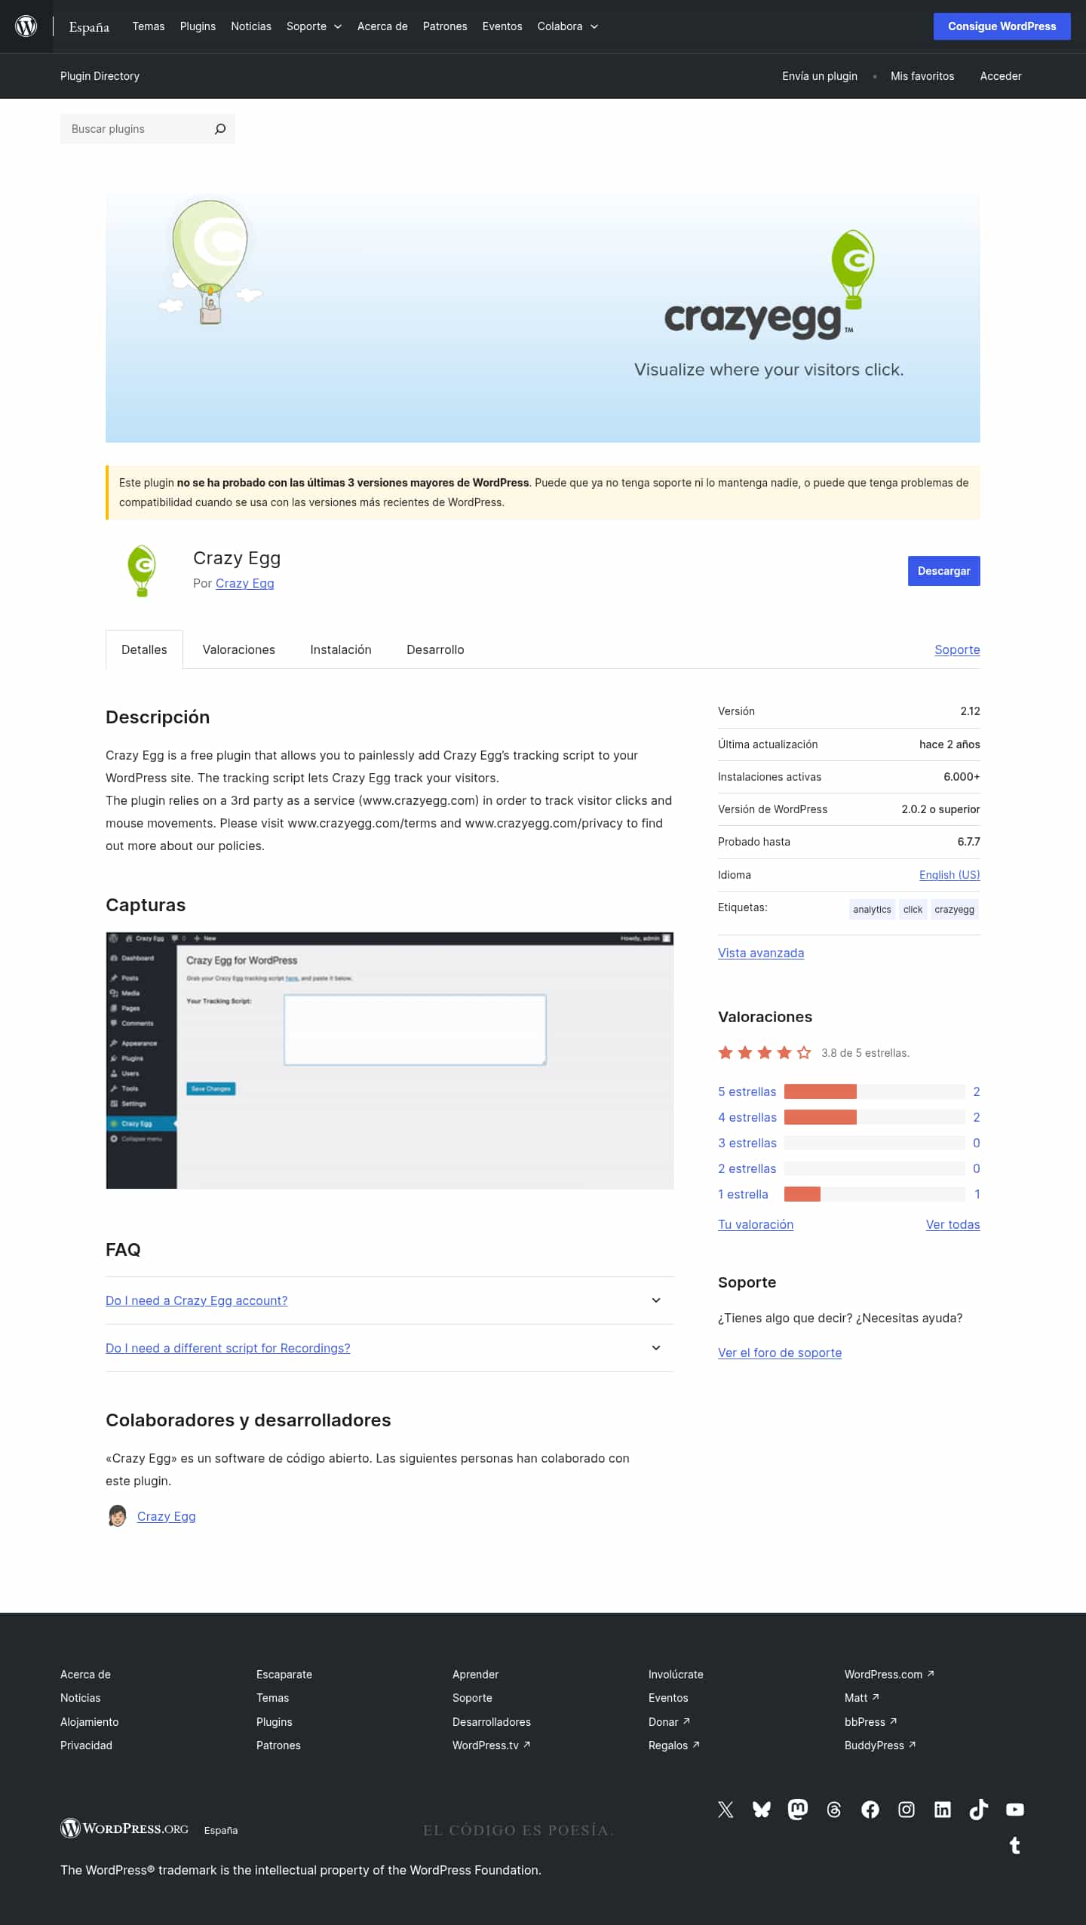The height and width of the screenshot is (1925, 1086).
Task: Click the Acceder link
Action: pyautogui.click(x=1001, y=76)
